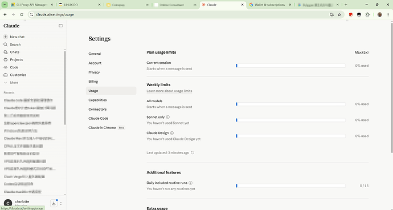Open the tab search dropdown arrow
This screenshot has width=393, height=210.
[5, 5]
